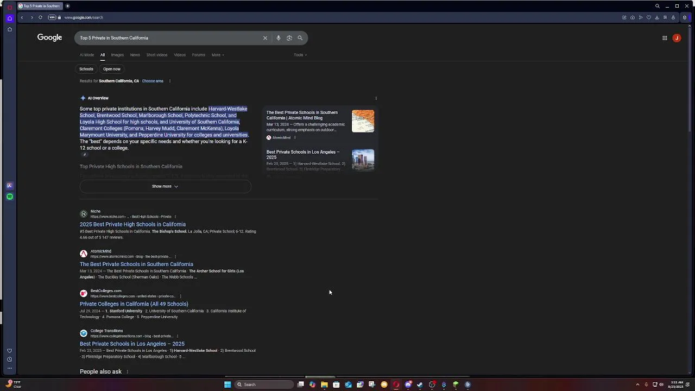Open Spotify in the sidebar
Viewport: 695px width, 391px height.
[9, 197]
